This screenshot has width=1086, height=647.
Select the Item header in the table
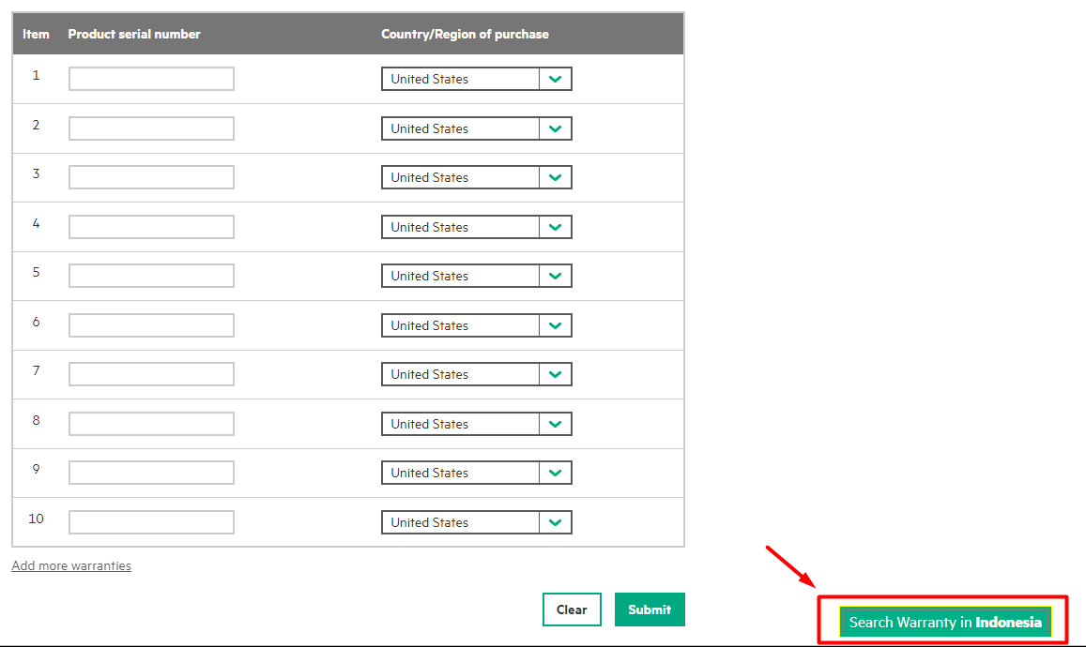(x=36, y=33)
